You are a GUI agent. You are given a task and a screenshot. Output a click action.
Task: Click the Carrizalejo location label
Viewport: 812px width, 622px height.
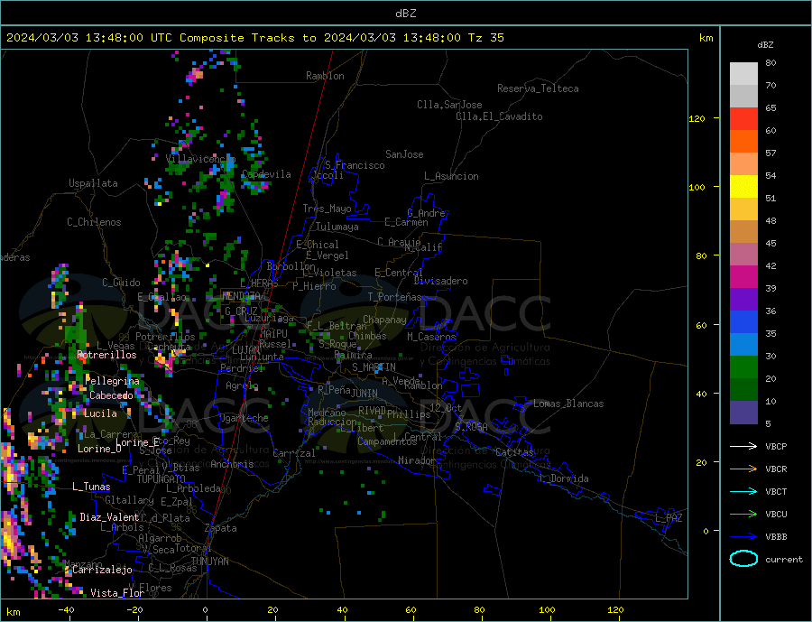(102, 571)
